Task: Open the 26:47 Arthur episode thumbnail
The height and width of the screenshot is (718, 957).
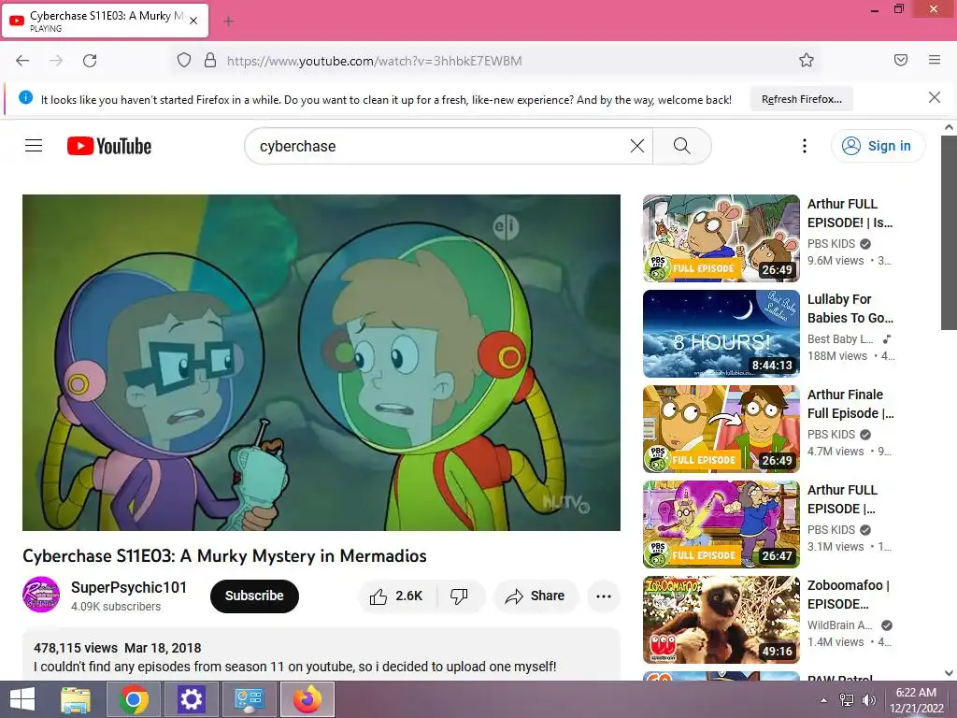Action: [721, 524]
